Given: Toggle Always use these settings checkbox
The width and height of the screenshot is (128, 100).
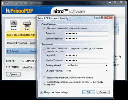Looking at the screenshot, I should click(41, 92).
